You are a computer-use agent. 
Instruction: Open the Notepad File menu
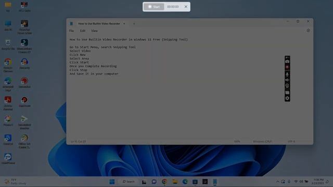point(71,31)
